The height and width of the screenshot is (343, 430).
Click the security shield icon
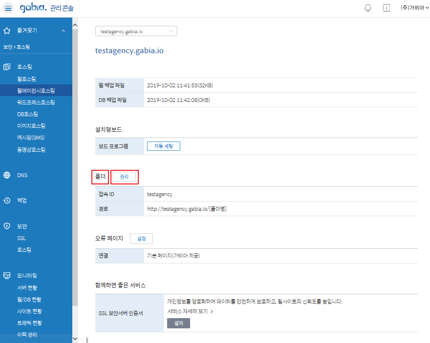7,226
